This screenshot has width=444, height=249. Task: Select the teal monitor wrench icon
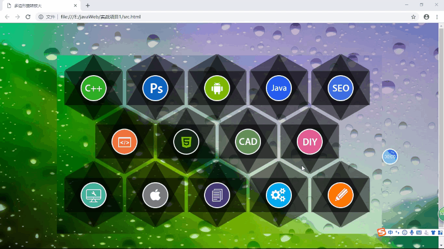point(93,195)
